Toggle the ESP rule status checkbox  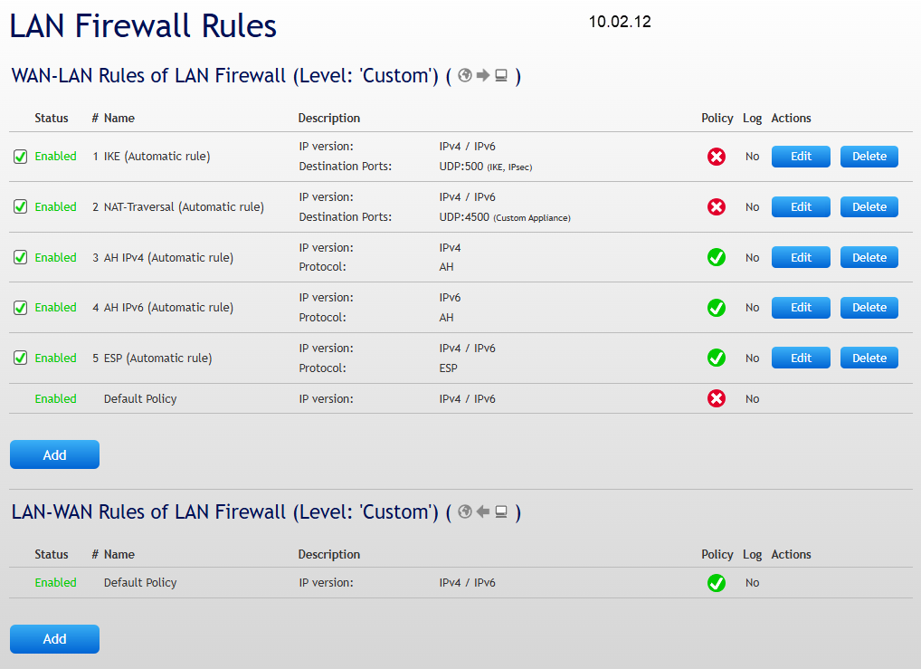tap(20, 358)
